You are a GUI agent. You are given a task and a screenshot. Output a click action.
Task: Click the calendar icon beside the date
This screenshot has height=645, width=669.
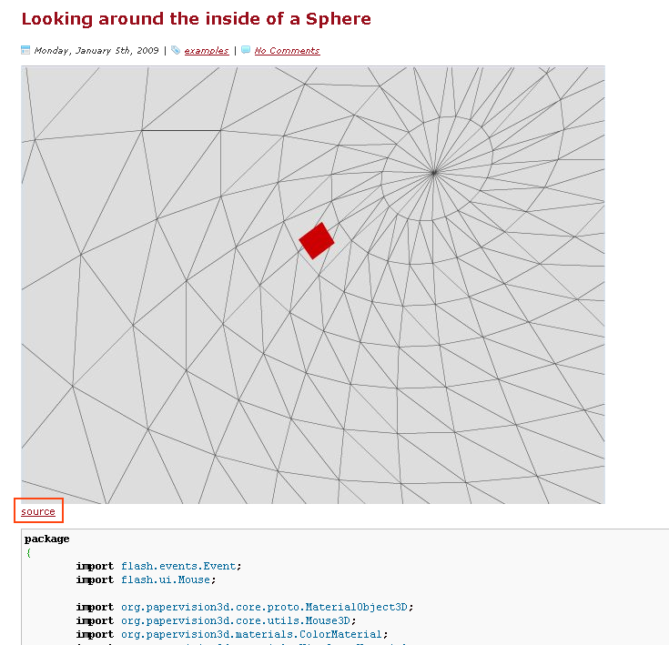pos(25,50)
